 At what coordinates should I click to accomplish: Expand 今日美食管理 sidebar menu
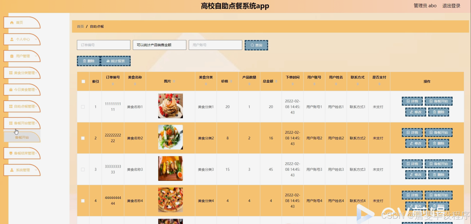coord(22,90)
